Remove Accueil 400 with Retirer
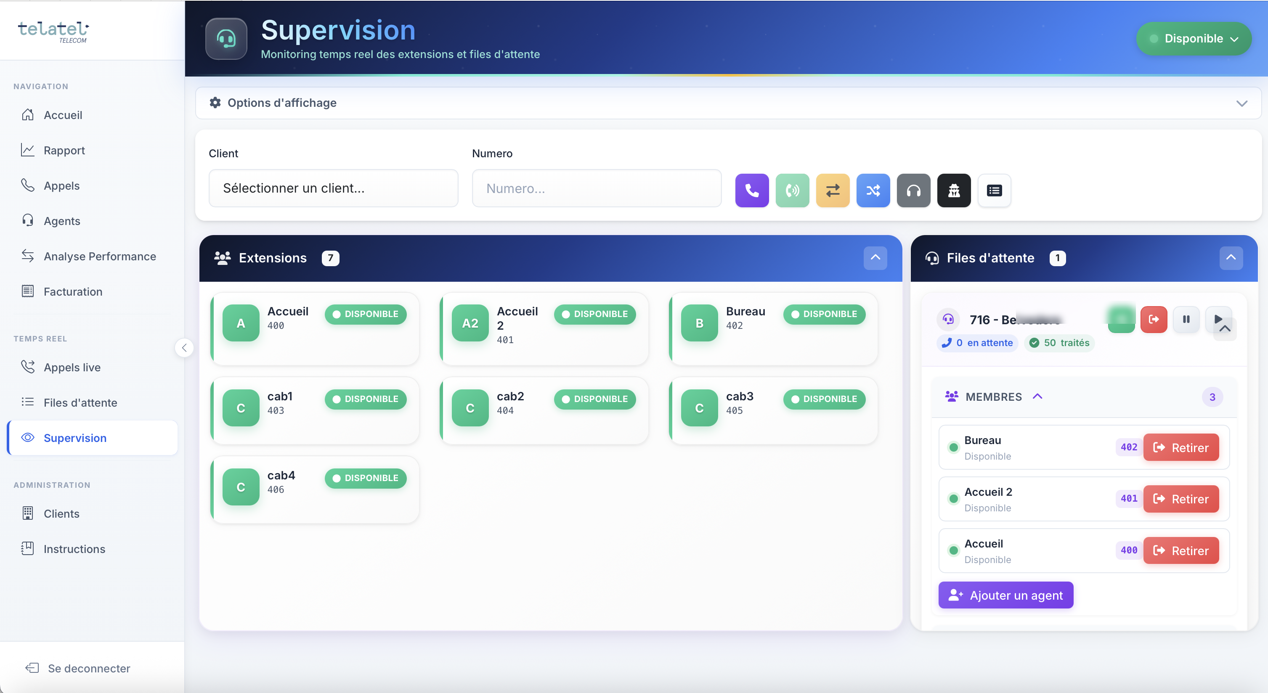The image size is (1268, 693). [1180, 550]
